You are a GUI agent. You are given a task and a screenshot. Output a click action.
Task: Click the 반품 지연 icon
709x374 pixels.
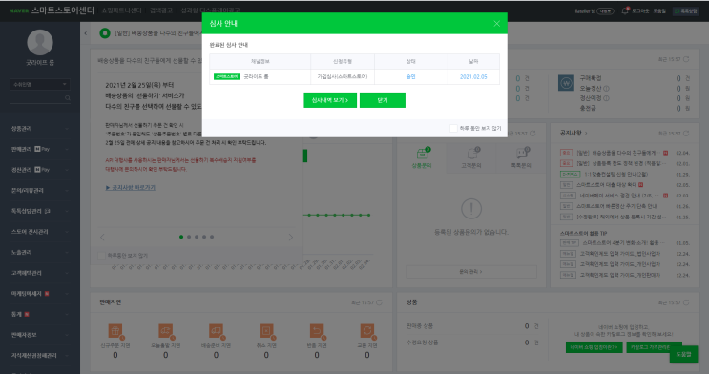click(x=317, y=331)
